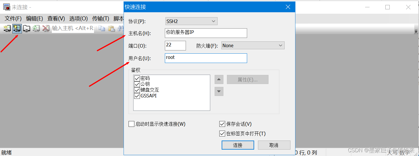
Task: Click the Copy toolbar icon
Action: click(102, 28)
